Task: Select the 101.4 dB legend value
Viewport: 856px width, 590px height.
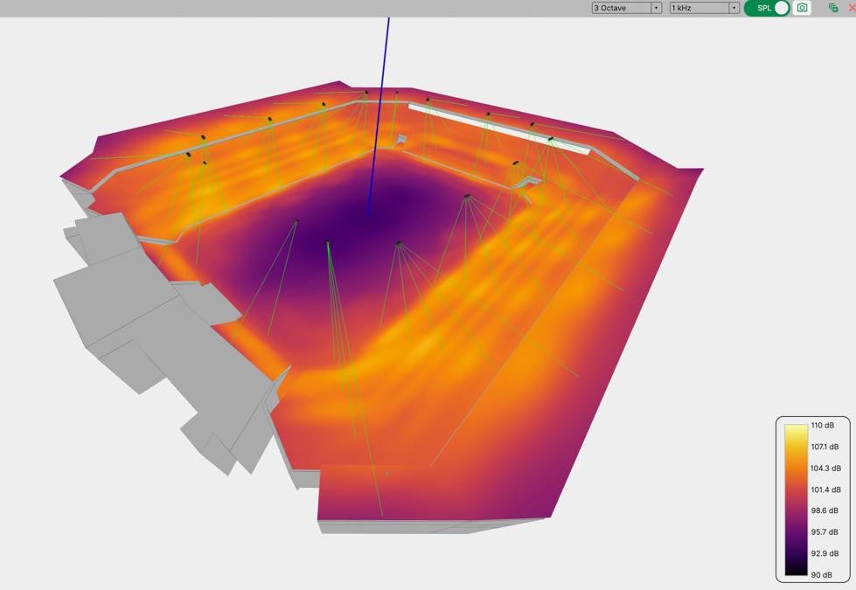Action: click(825, 489)
